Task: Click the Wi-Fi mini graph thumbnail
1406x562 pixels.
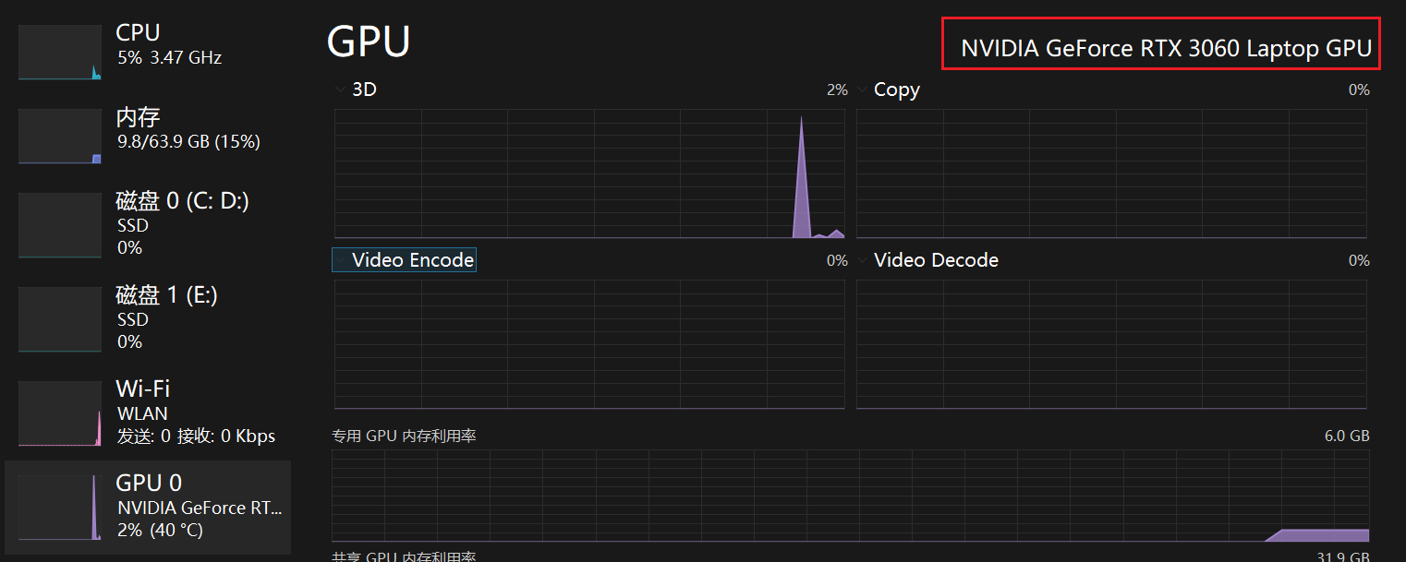Action: (x=60, y=413)
